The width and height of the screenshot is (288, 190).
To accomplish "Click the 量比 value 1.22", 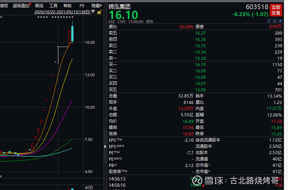I will pos(278,103).
